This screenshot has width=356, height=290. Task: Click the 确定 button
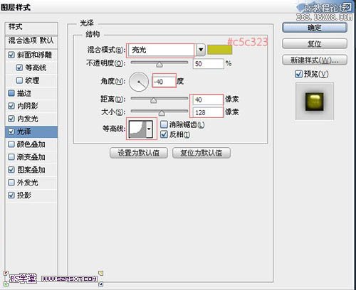pyautogui.click(x=315, y=28)
